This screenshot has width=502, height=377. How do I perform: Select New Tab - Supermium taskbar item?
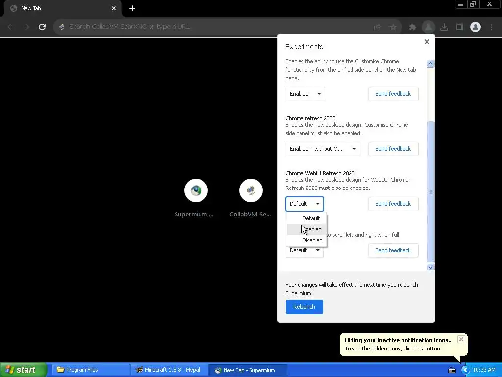(248, 370)
